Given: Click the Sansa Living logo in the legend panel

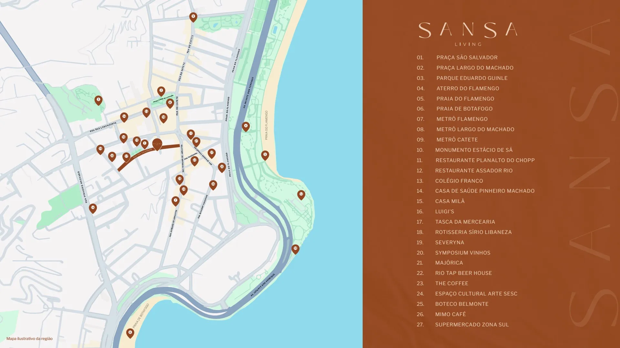Looking at the screenshot, I should [468, 34].
